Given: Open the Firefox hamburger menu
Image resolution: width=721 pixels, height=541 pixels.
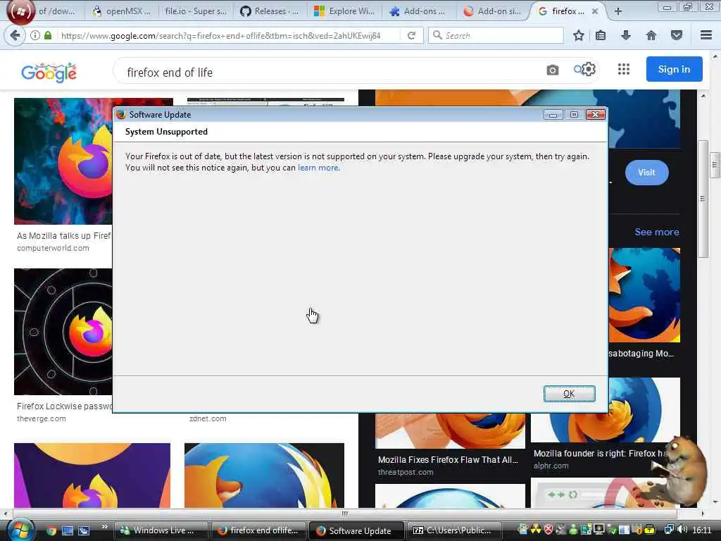Looking at the screenshot, I should point(706,35).
